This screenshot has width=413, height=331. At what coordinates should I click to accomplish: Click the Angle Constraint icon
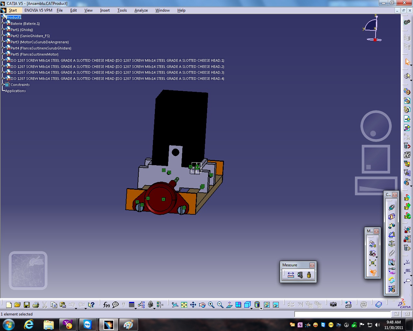point(391,234)
